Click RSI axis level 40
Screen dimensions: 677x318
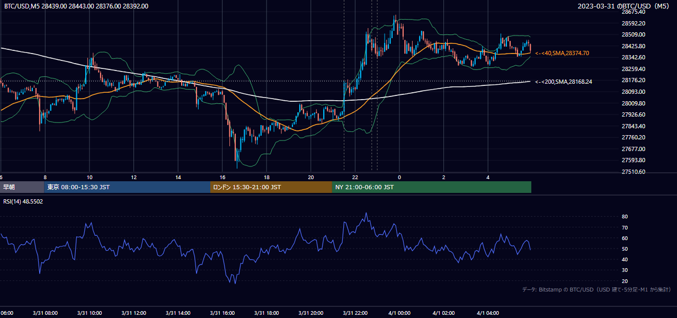(625, 259)
